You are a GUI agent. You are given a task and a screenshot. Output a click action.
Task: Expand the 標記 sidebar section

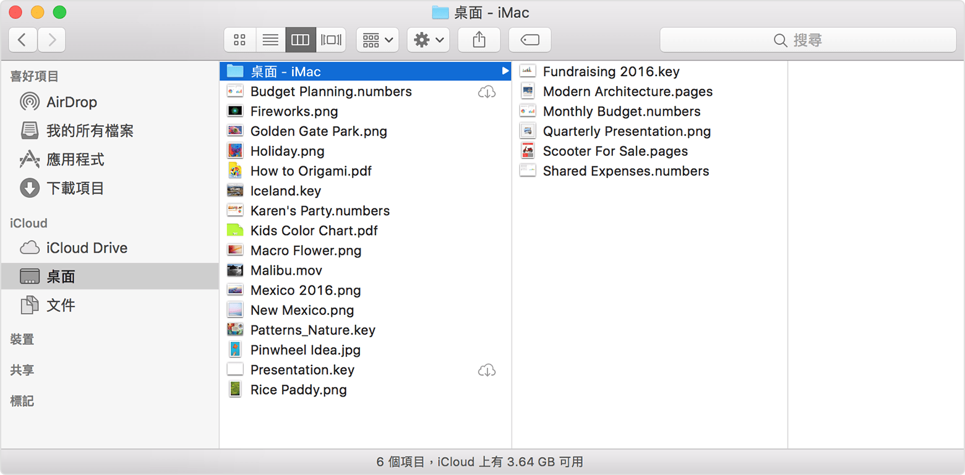[22, 401]
